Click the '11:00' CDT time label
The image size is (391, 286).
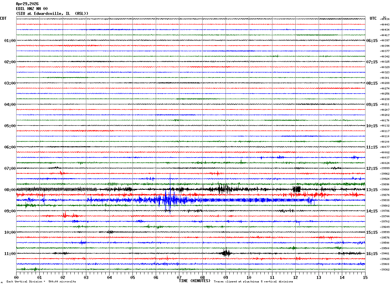(x=10, y=254)
